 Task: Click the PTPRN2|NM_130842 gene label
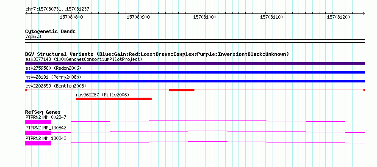[x=46, y=128]
